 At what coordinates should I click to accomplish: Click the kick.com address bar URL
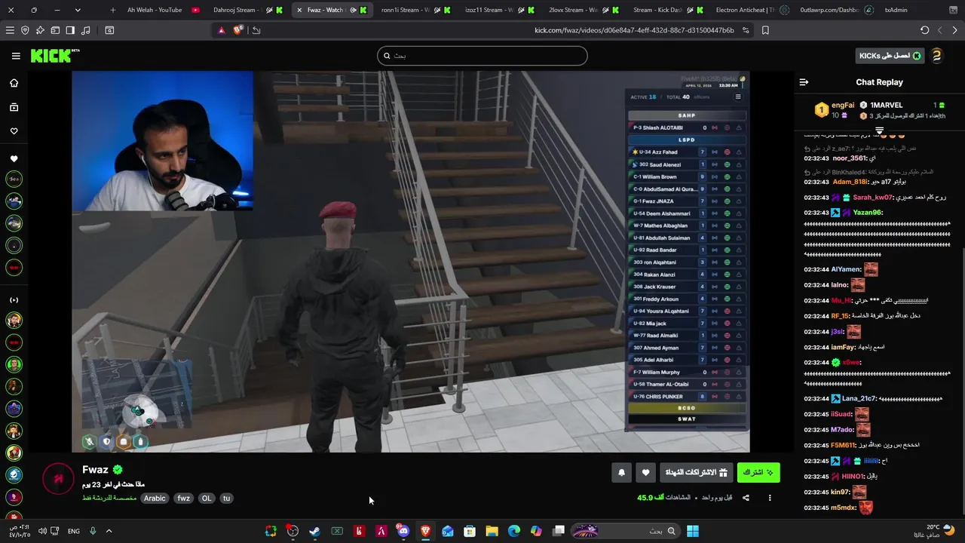point(634,30)
